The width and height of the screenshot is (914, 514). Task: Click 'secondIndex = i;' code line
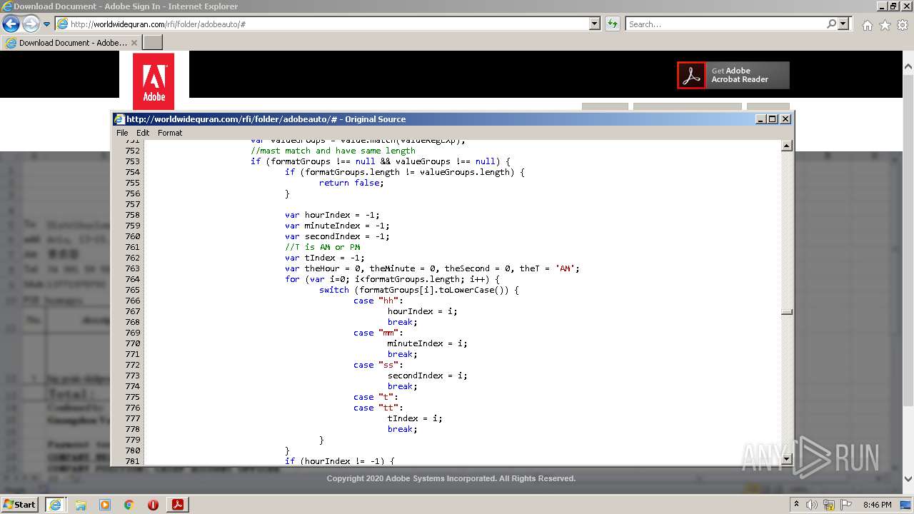tap(428, 376)
